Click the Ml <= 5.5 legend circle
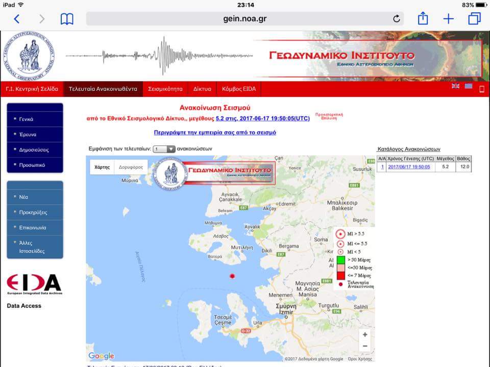This screenshot has height=367, width=490. pos(340,244)
